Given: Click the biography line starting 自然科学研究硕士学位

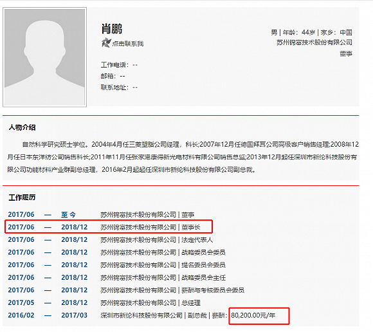Looking at the screenshot, I should pos(190,145).
